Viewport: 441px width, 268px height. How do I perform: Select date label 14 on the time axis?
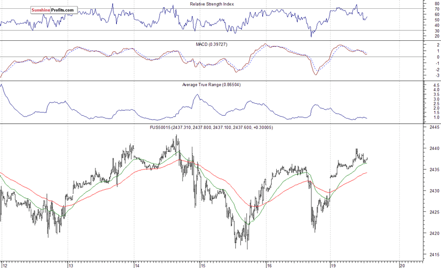137,265
